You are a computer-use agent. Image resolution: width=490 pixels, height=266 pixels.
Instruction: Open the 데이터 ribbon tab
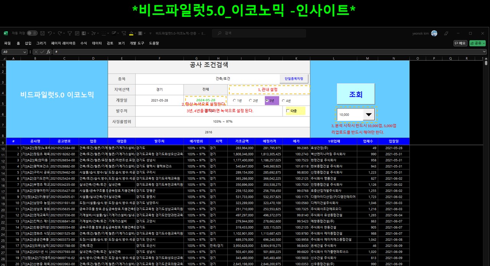[97, 43]
